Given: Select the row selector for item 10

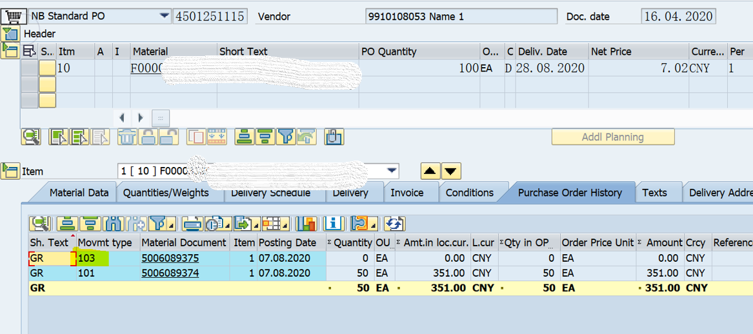Looking at the screenshot, I should pos(30,68).
